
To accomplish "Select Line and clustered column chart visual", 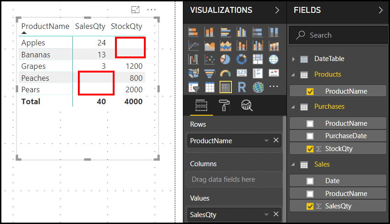I will [258, 46].
